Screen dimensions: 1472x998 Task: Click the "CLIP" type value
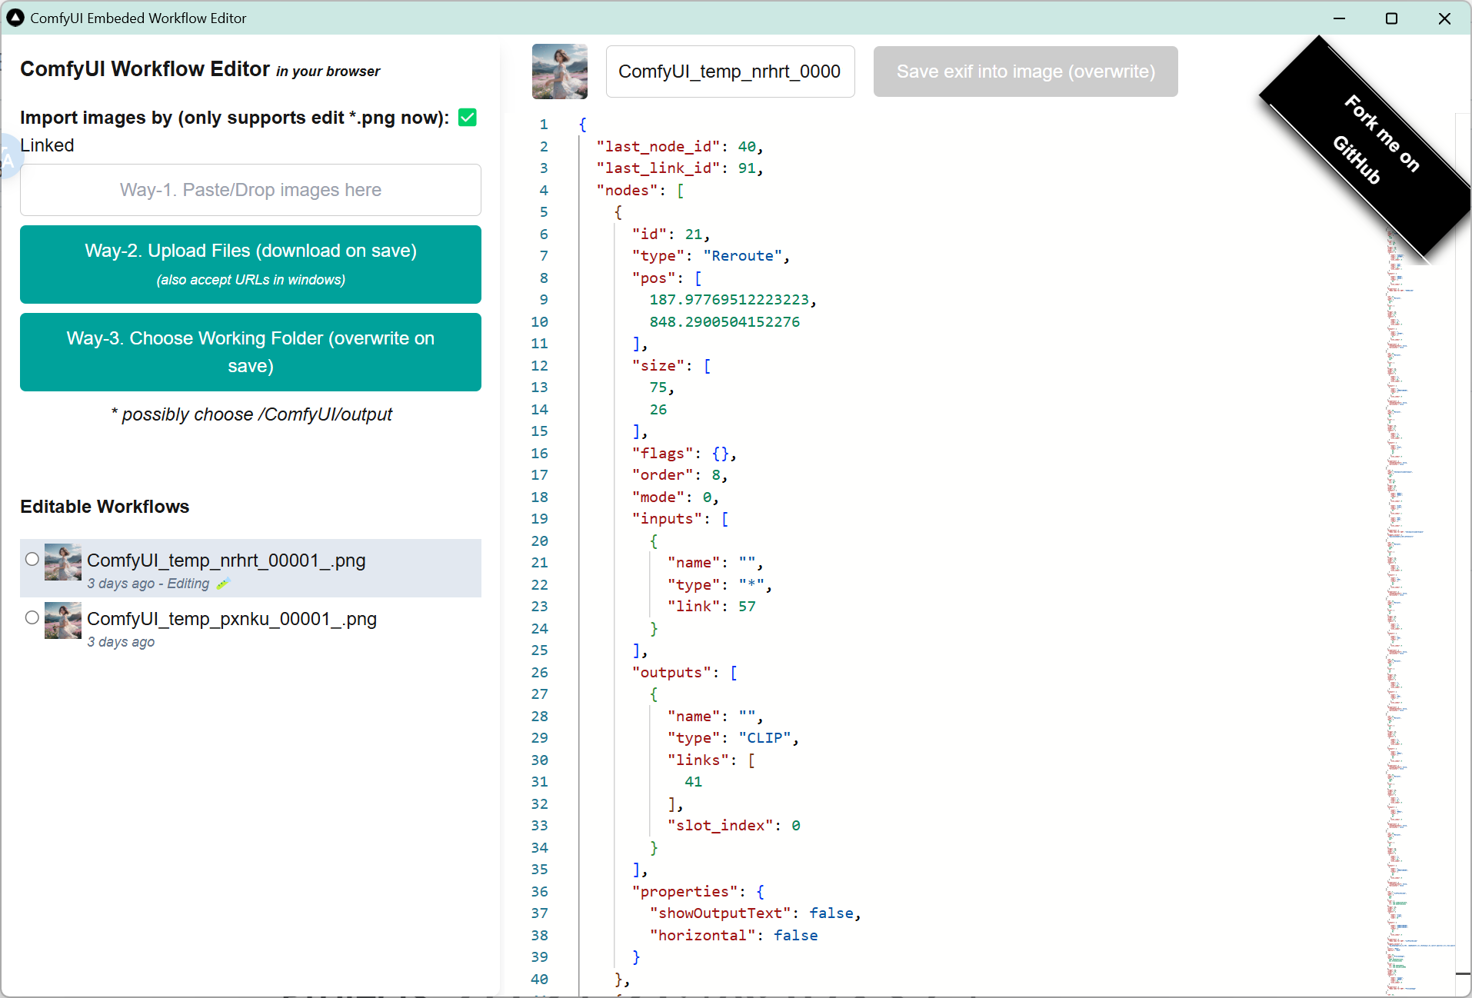(x=764, y=738)
